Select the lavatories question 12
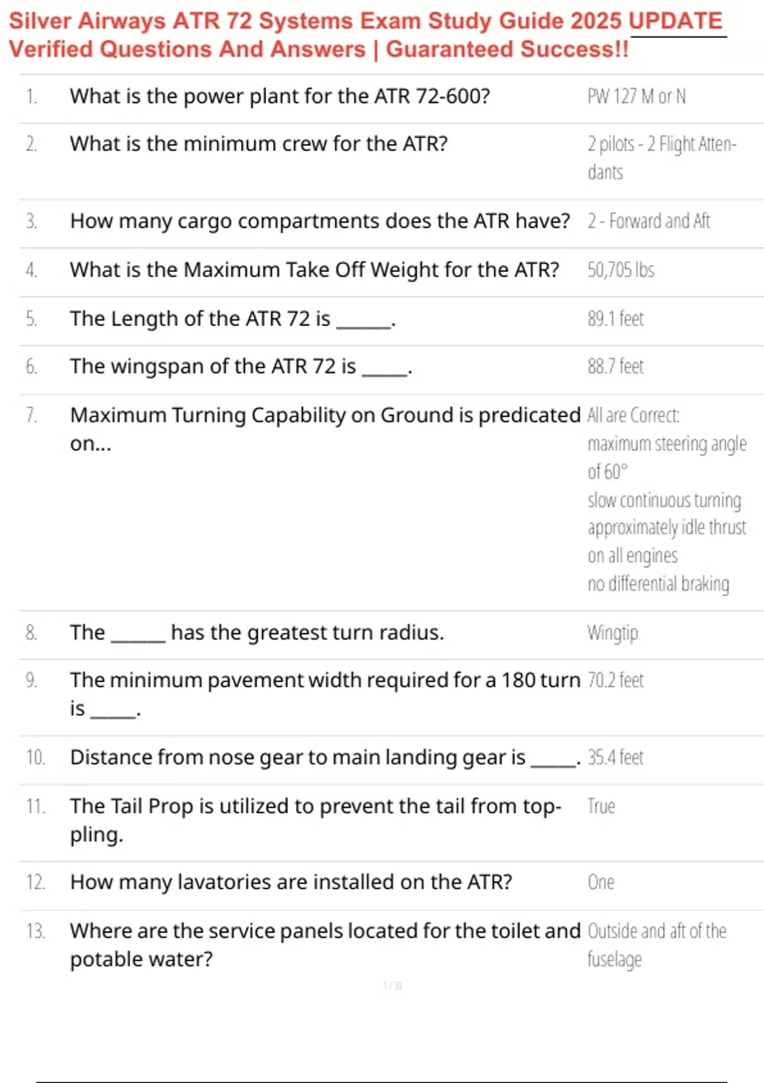This screenshot has height=1083, width=764. (x=291, y=882)
